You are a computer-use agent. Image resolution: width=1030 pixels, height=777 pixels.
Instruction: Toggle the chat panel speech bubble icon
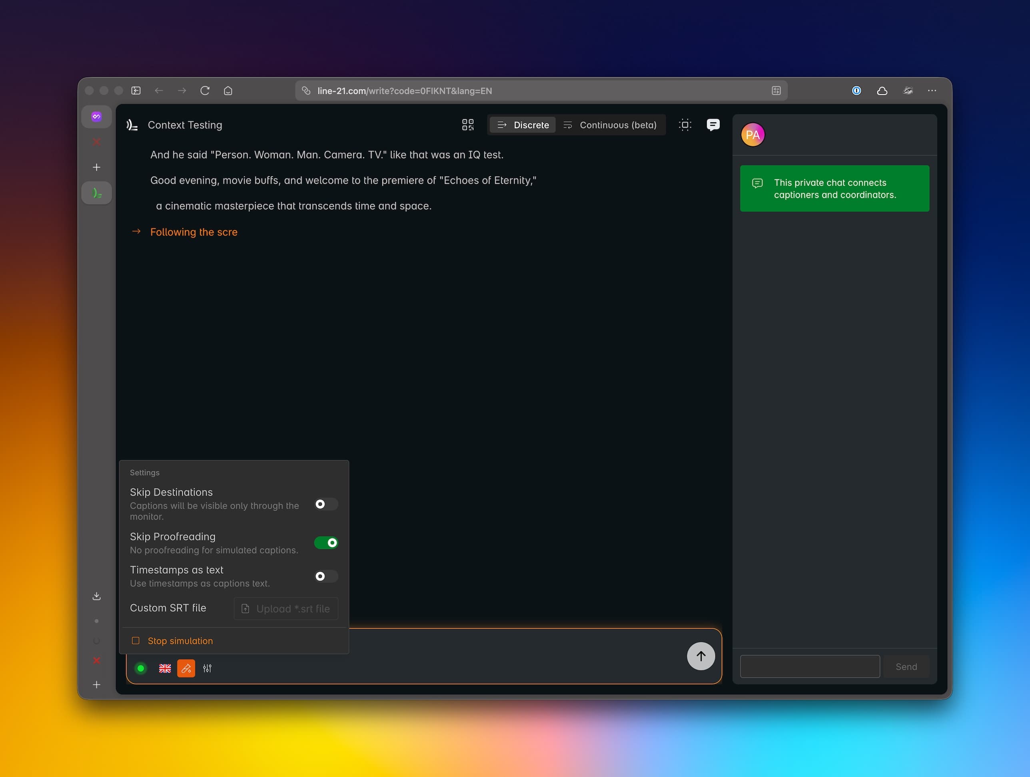[713, 125]
